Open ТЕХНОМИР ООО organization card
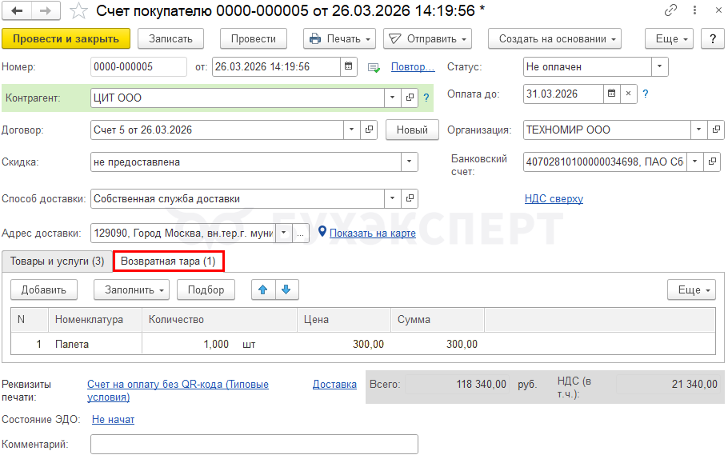The height and width of the screenshot is (459, 728). click(x=716, y=130)
